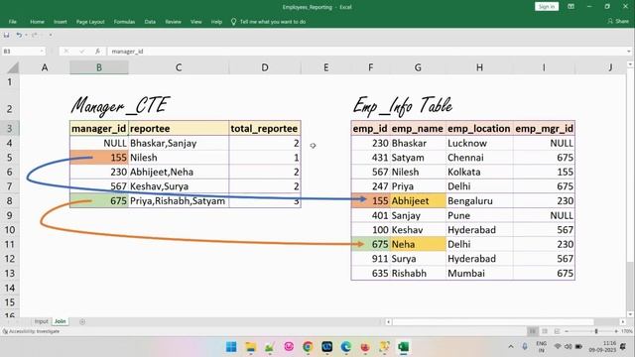The height and width of the screenshot is (357, 635).
Task: Open Microsoft Edge from taskbar
Action: [x=346, y=347]
